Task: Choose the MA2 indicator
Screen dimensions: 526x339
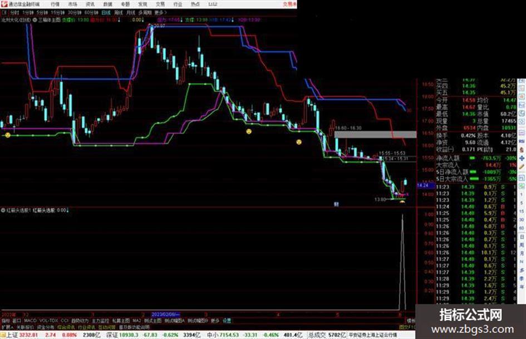Action: pyautogui.click(x=136, y=321)
